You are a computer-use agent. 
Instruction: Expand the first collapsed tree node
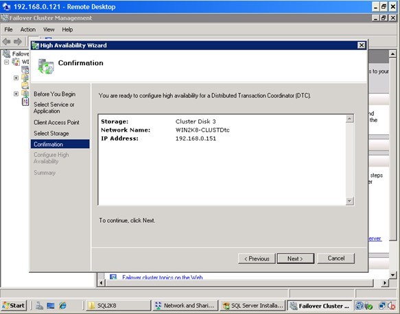point(16,77)
